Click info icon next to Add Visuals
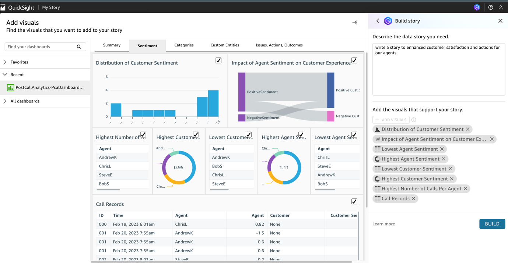The image size is (508, 263). [414, 120]
